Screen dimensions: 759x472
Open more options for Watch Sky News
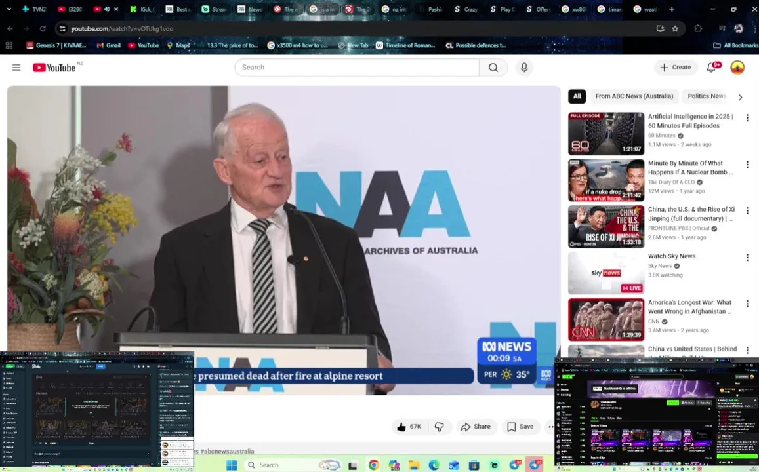tap(747, 257)
